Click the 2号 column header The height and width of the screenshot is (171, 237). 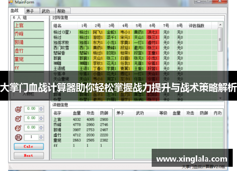click(x=98, y=26)
